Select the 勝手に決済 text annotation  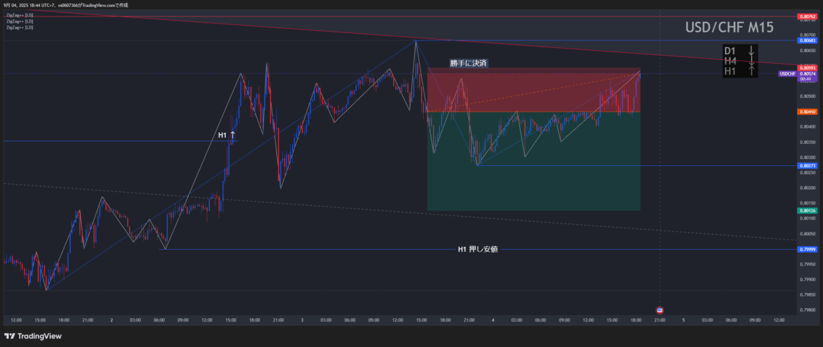coord(468,63)
